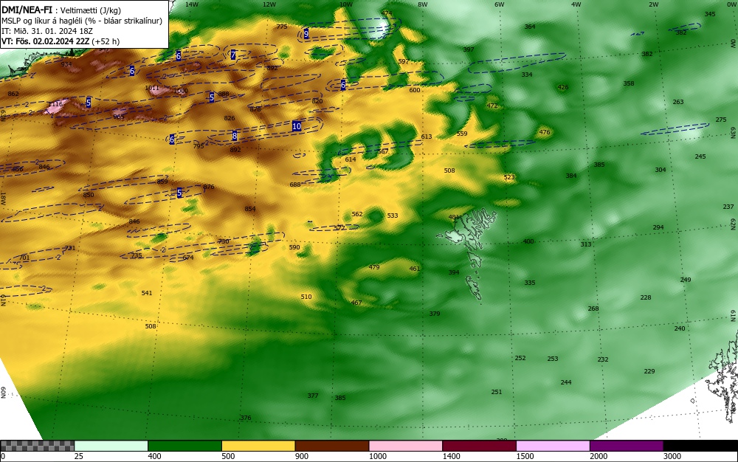Select the pink 1000–1400 legend swatch
The height and width of the screenshot is (462, 738).
tap(406, 446)
